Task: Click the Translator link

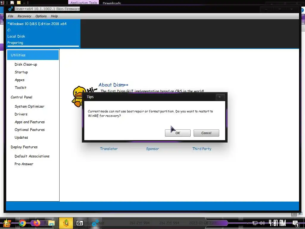Action: (109, 149)
